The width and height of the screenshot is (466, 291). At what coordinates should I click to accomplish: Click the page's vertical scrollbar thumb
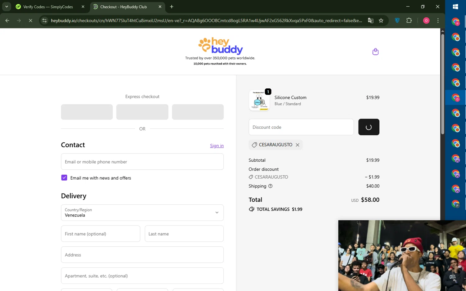(442, 84)
